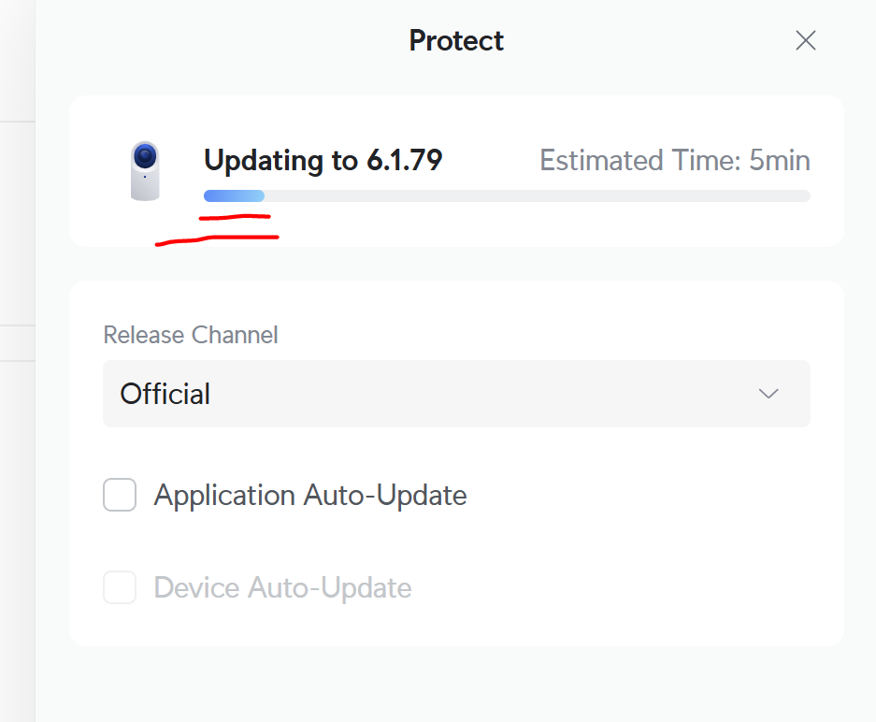Click the Device Auto-Update label text

[x=282, y=587]
